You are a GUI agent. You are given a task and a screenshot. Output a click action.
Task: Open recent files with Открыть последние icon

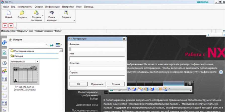point(36,13)
